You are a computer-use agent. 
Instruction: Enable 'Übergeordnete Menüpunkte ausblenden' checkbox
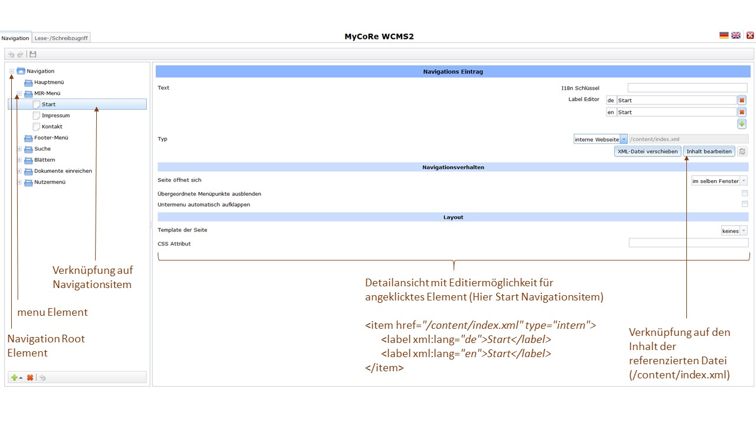click(745, 194)
